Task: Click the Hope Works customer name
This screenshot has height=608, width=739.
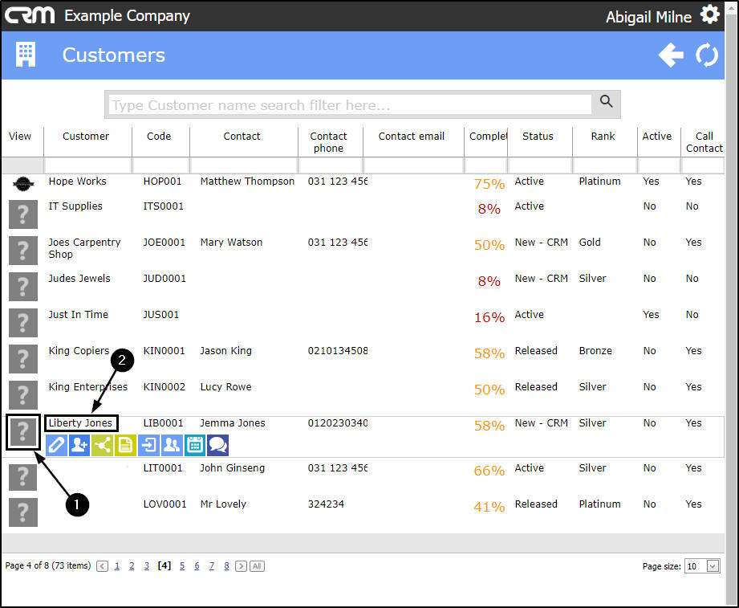Action: pyautogui.click(x=77, y=182)
